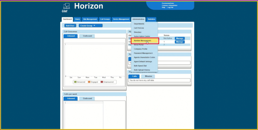258x130 pixels.
Task: Click the Horizon logo icon
Action: pos(66,6)
